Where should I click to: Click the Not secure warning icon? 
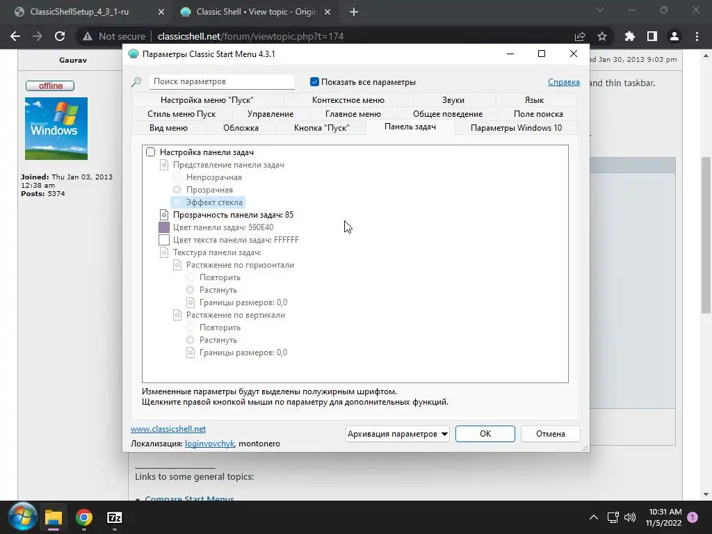tap(87, 36)
